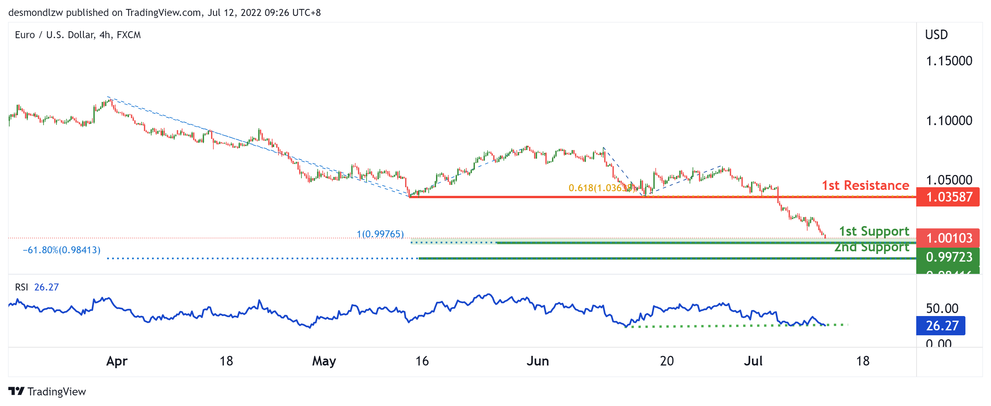Click the USD currency label
The width and height of the screenshot is (991, 406).
pos(936,35)
